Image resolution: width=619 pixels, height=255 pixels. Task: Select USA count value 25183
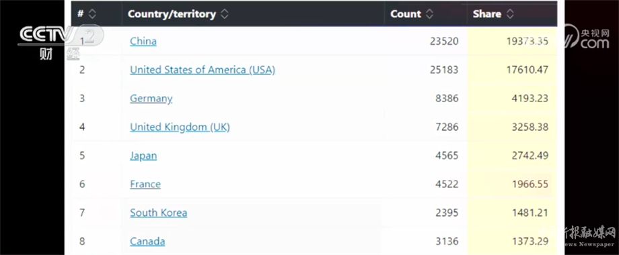point(444,70)
